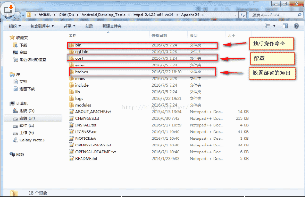Select the lib folder icon

tap(71, 92)
